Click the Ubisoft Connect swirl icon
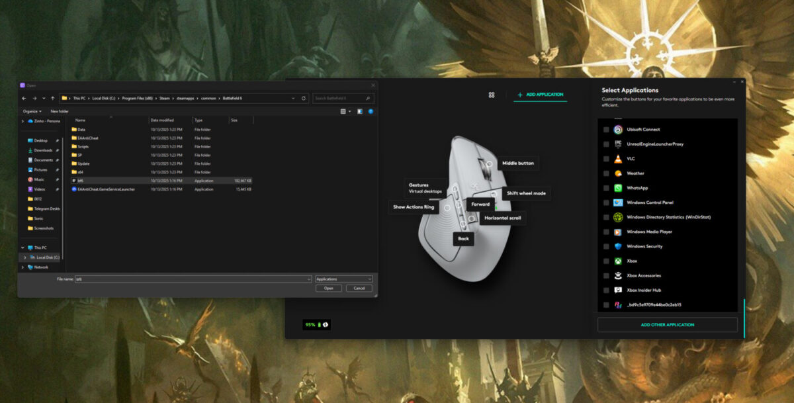The width and height of the screenshot is (794, 403). [617, 130]
